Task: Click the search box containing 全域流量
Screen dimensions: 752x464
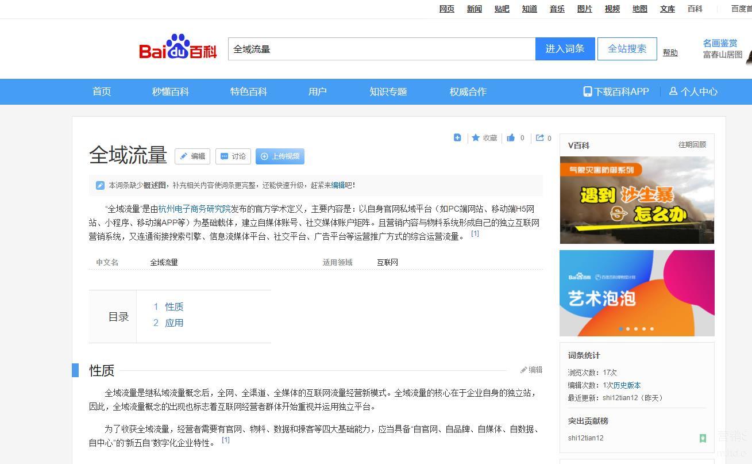Action: (381, 49)
